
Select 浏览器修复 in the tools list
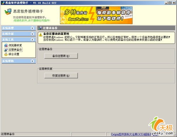[15, 45]
